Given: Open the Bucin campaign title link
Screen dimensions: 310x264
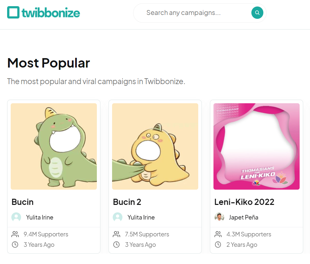Looking at the screenshot, I should (23, 202).
